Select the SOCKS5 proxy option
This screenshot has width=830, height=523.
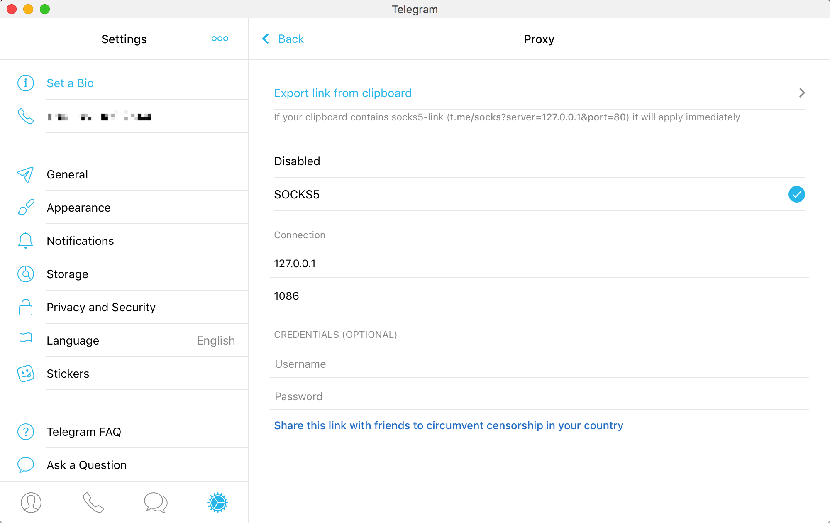[x=297, y=194]
